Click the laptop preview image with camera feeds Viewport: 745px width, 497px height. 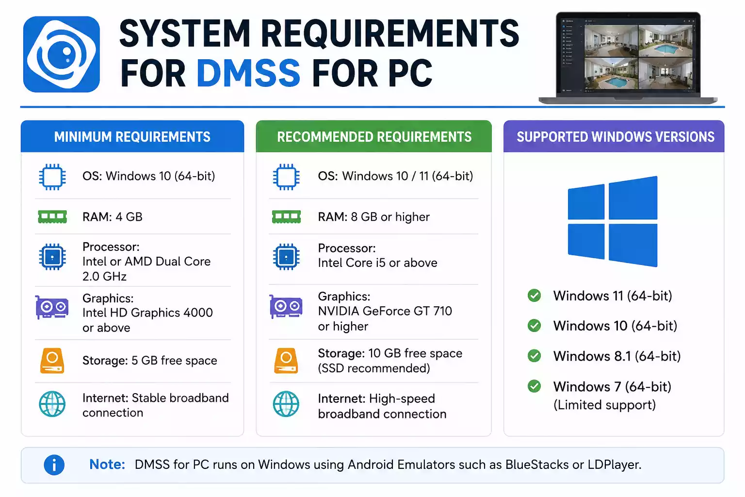click(628, 58)
